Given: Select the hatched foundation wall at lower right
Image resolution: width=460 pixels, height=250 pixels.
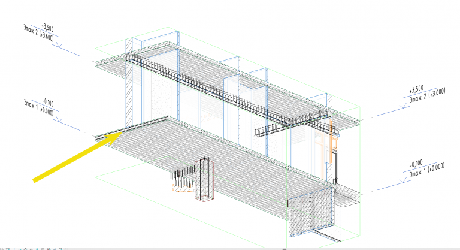Looking at the screenshot, I should pyautogui.click(x=311, y=212).
